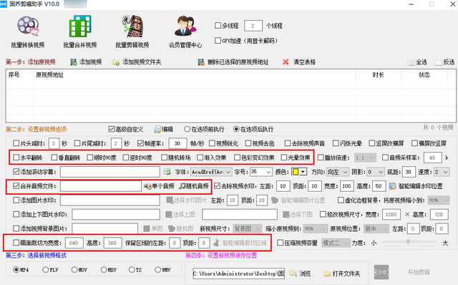Click 删除已选择的原视频地址 icon
The image size is (458, 285).
pyautogui.click(x=201, y=62)
